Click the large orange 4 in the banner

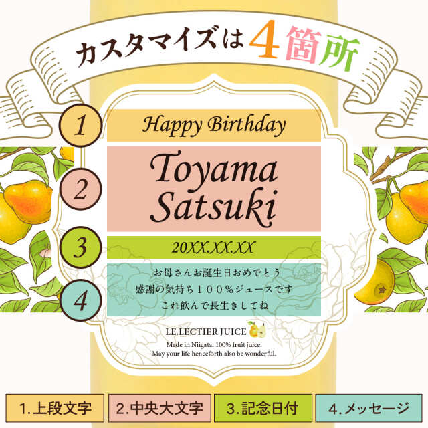point(264,39)
